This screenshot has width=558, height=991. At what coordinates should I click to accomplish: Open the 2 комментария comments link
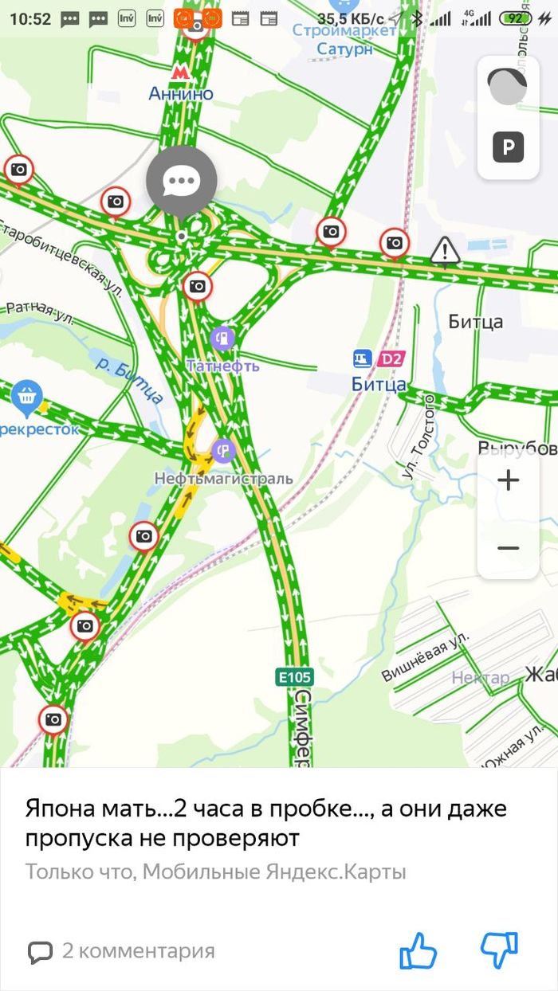tap(121, 950)
